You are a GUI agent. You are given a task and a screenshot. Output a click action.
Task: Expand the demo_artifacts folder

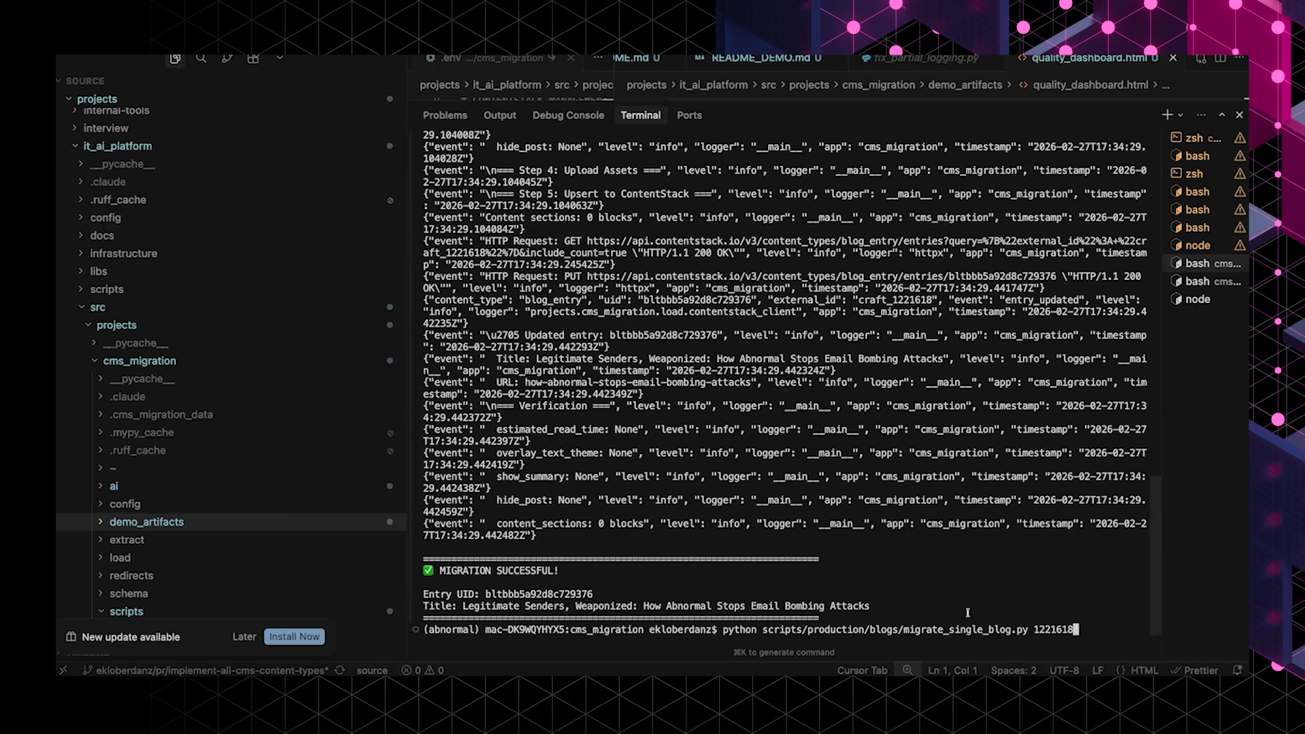pos(146,522)
